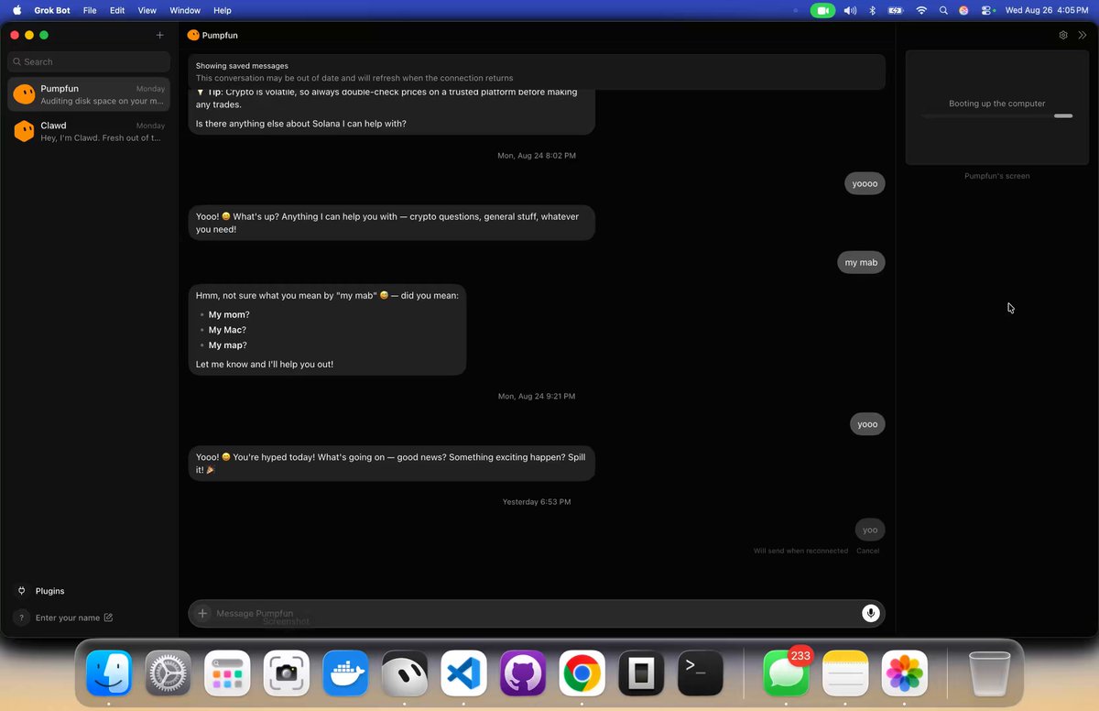This screenshot has width=1099, height=711.
Task: Open the Edit menu
Action: (x=117, y=10)
